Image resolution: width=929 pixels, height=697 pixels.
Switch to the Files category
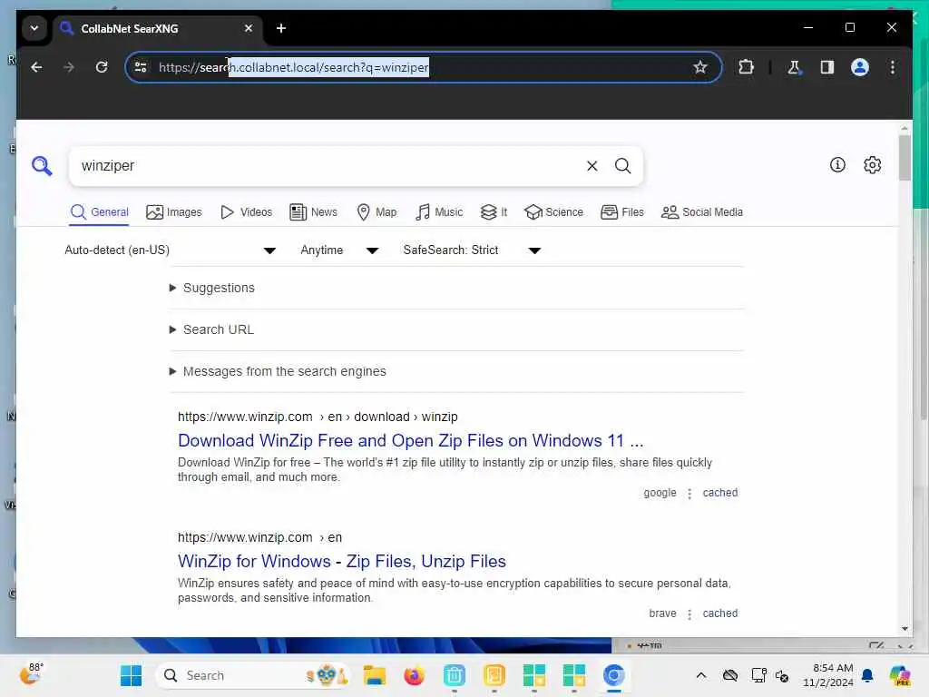[x=622, y=212]
